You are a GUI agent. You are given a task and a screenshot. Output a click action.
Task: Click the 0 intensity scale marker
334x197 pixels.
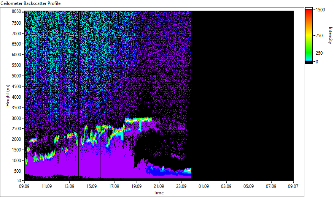pos(317,62)
